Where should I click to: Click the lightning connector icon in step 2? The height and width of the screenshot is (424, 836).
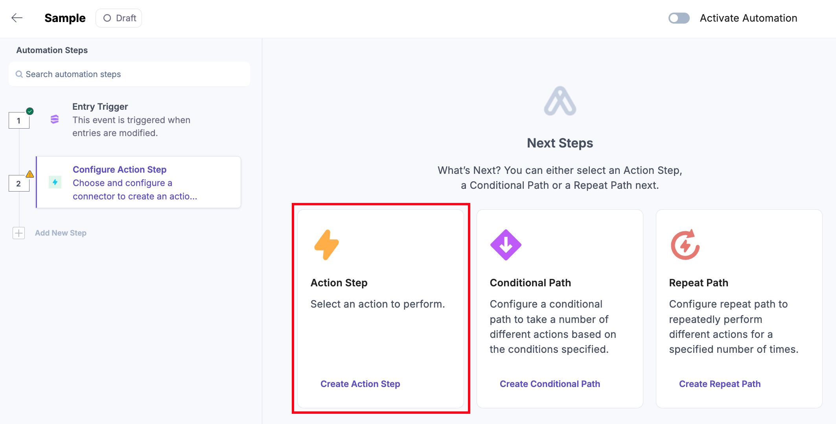(55, 182)
